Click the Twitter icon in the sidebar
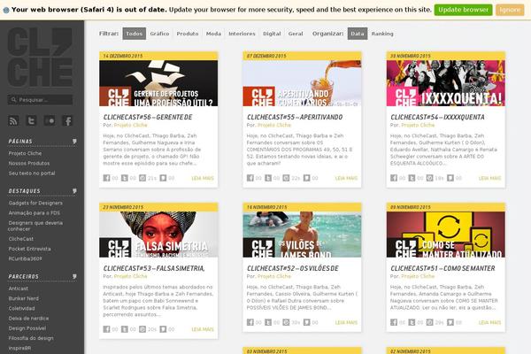The width and height of the screenshot is (531, 354). [32, 120]
